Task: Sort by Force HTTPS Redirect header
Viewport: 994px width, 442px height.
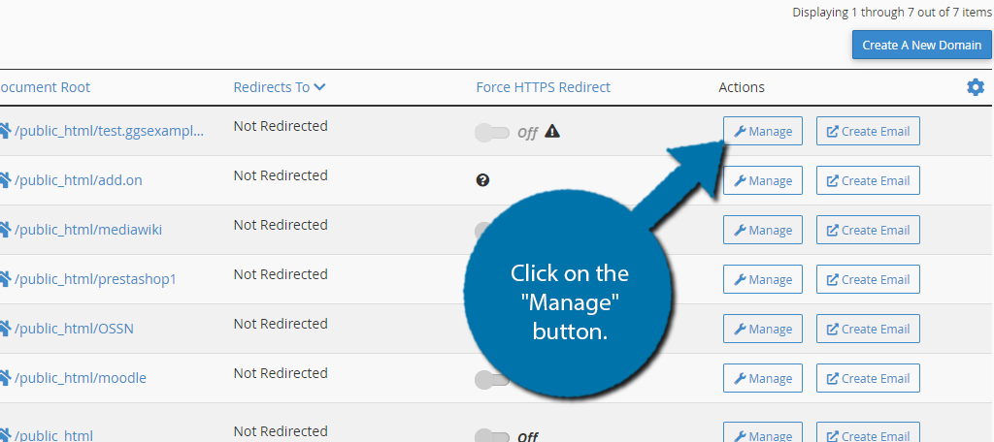Action: click(x=543, y=87)
